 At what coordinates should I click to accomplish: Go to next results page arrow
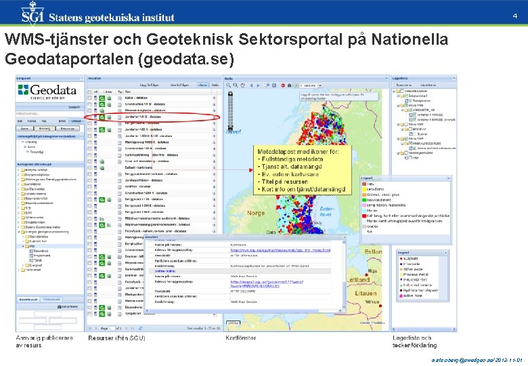click(127, 328)
